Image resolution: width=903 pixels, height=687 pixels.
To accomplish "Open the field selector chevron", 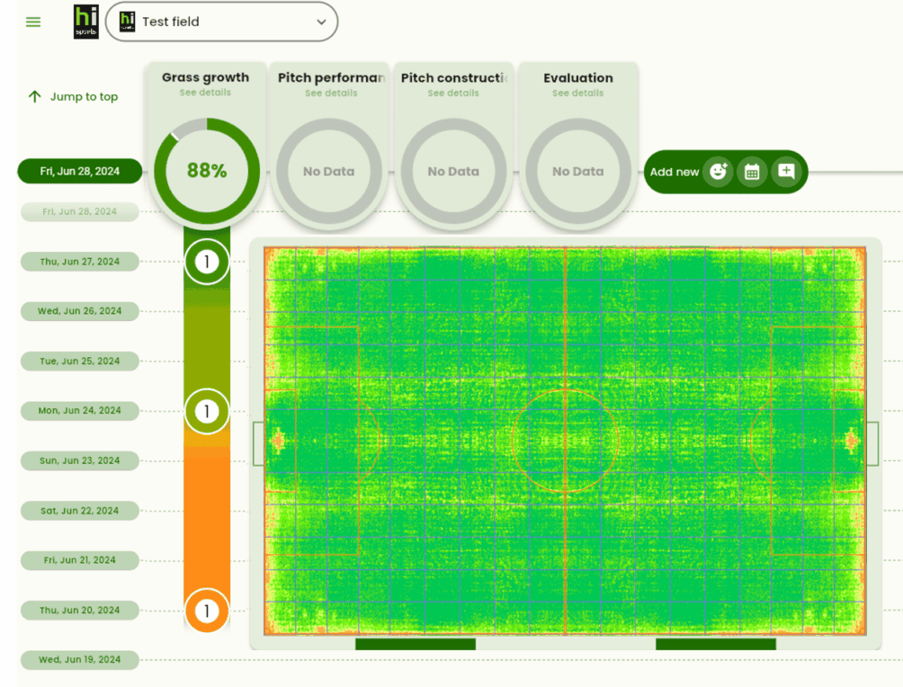I will point(321,22).
